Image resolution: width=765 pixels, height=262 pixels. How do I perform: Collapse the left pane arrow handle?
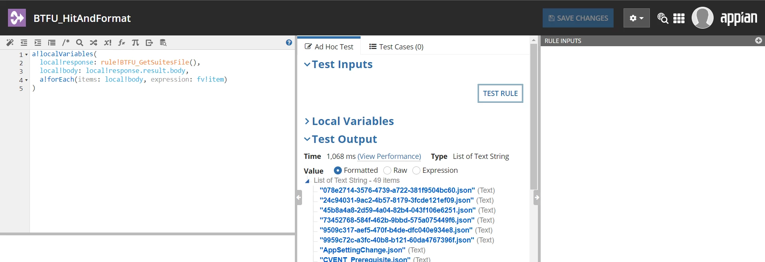(x=299, y=197)
